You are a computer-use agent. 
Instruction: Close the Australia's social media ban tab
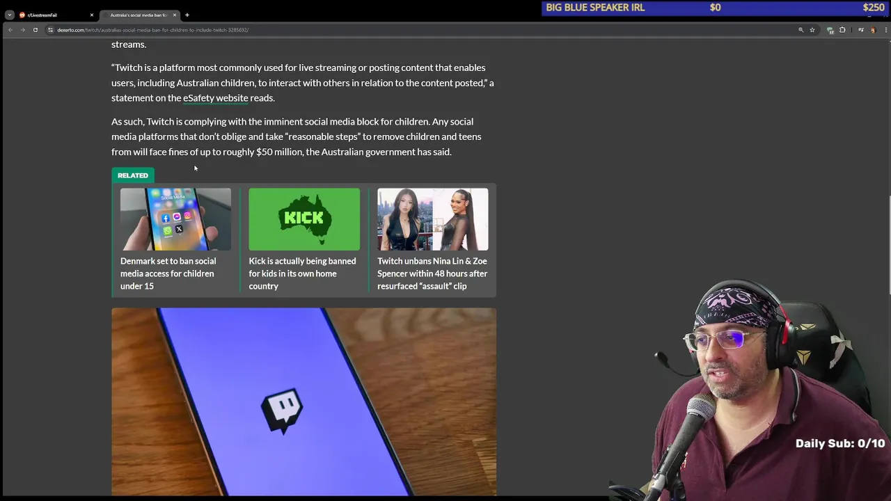[x=175, y=15]
